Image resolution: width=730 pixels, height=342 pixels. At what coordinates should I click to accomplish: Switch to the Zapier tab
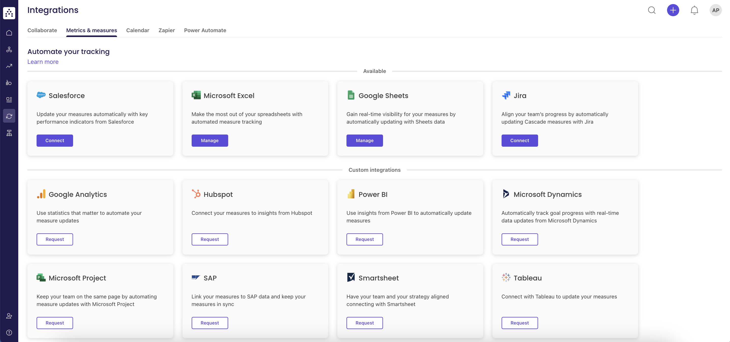pyautogui.click(x=167, y=30)
